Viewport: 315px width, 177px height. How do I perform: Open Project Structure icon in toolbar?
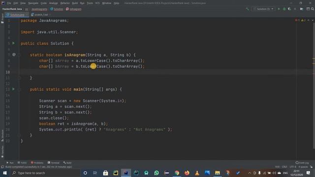(302, 9)
